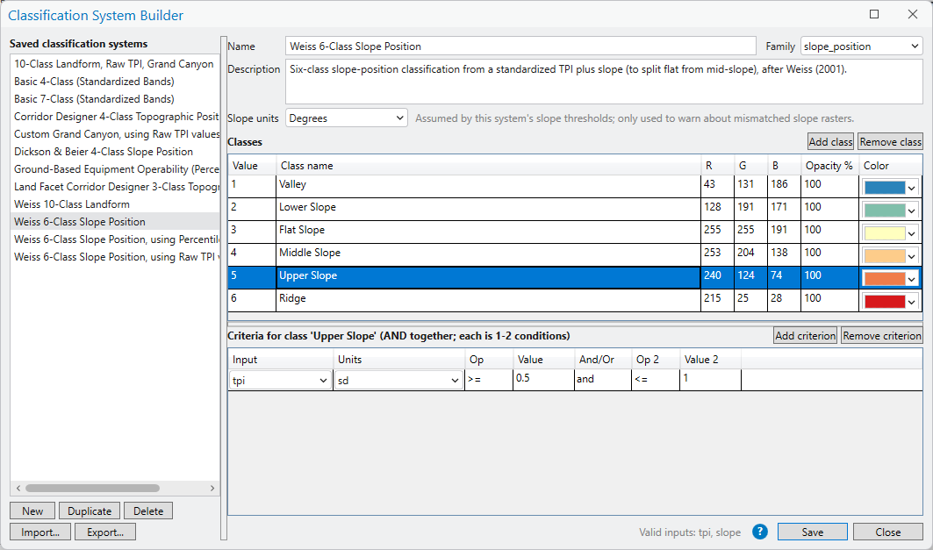
Task: Click the Ridge R value '215'
Action: point(717,300)
